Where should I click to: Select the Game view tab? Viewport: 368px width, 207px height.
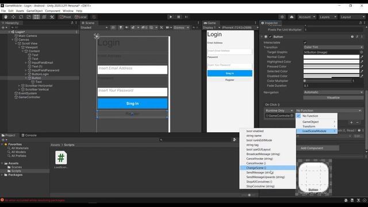(x=210, y=23)
